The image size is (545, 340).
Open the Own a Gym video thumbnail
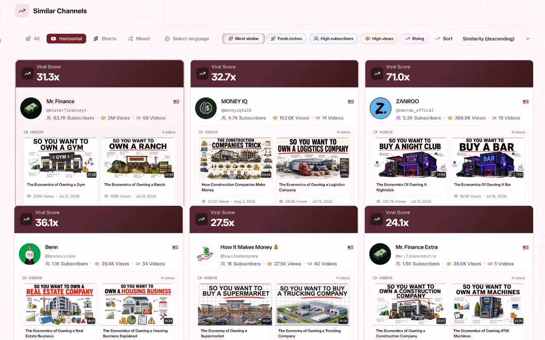tap(61, 158)
